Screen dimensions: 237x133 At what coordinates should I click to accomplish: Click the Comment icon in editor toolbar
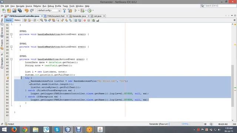click(x=94, y=20)
